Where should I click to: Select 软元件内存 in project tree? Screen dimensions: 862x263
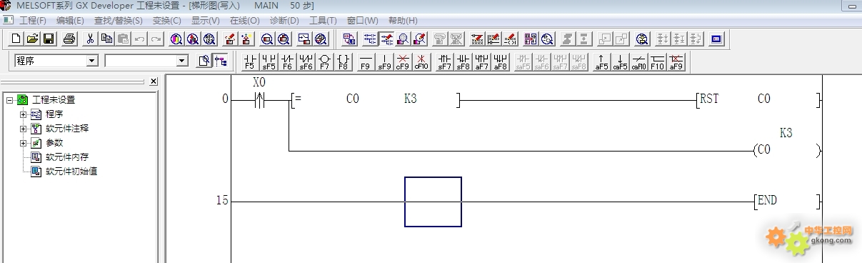pos(67,157)
